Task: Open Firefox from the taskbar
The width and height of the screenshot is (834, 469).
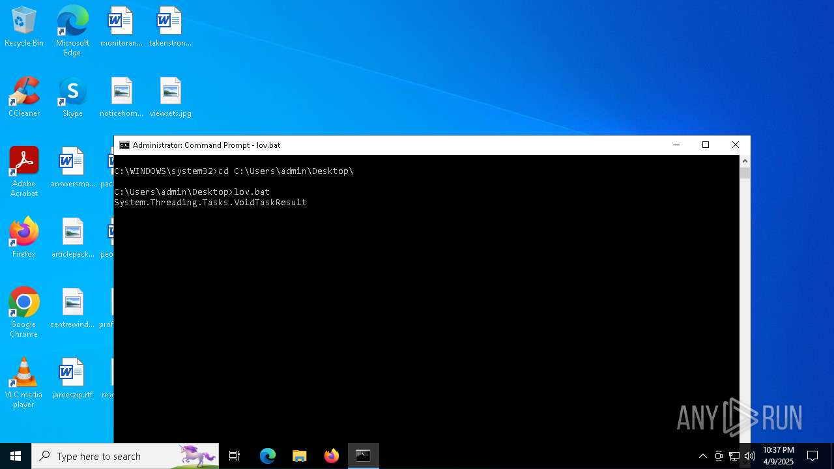Action: [332, 456]
